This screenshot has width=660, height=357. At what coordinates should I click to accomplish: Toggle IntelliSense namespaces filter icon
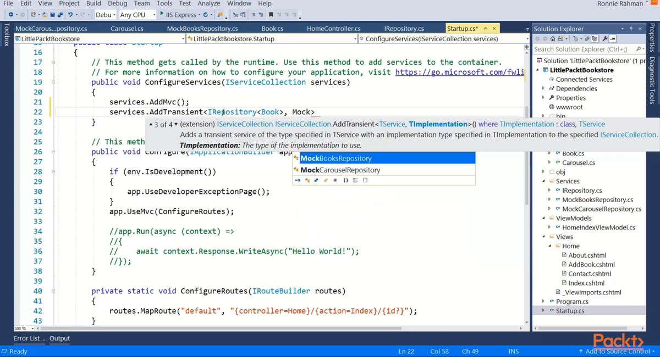(x=345, y=180)
